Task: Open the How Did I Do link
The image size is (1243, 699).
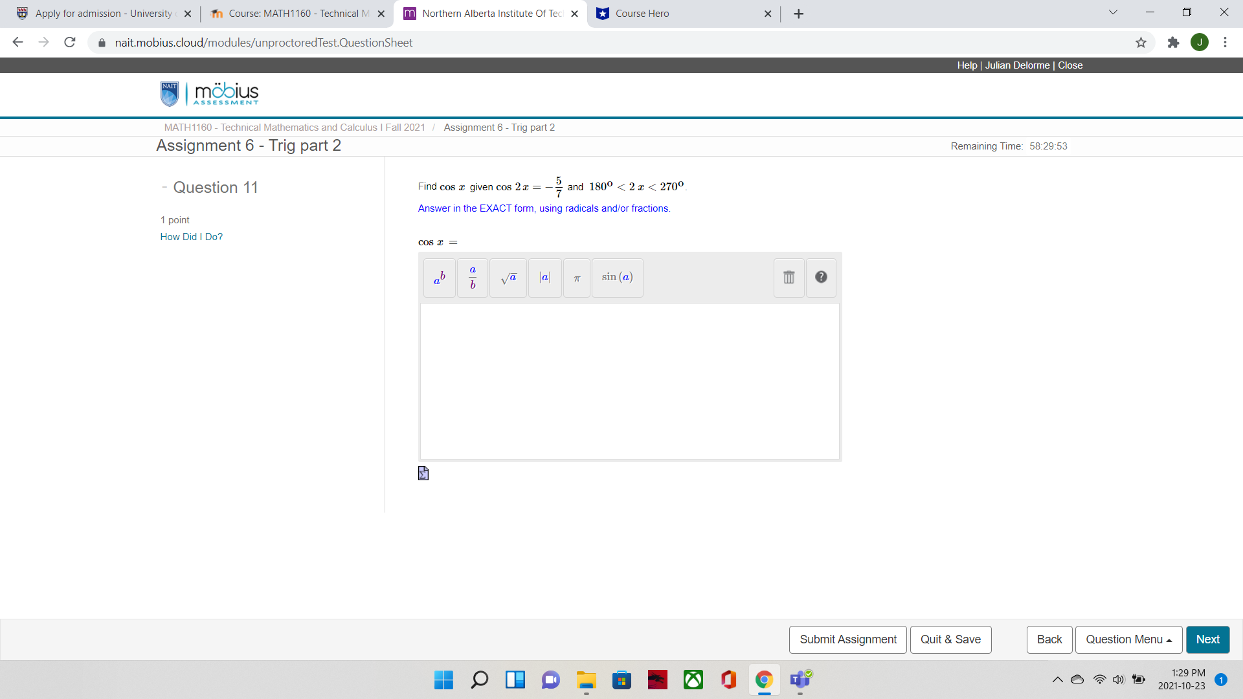Action: (191, 237)
